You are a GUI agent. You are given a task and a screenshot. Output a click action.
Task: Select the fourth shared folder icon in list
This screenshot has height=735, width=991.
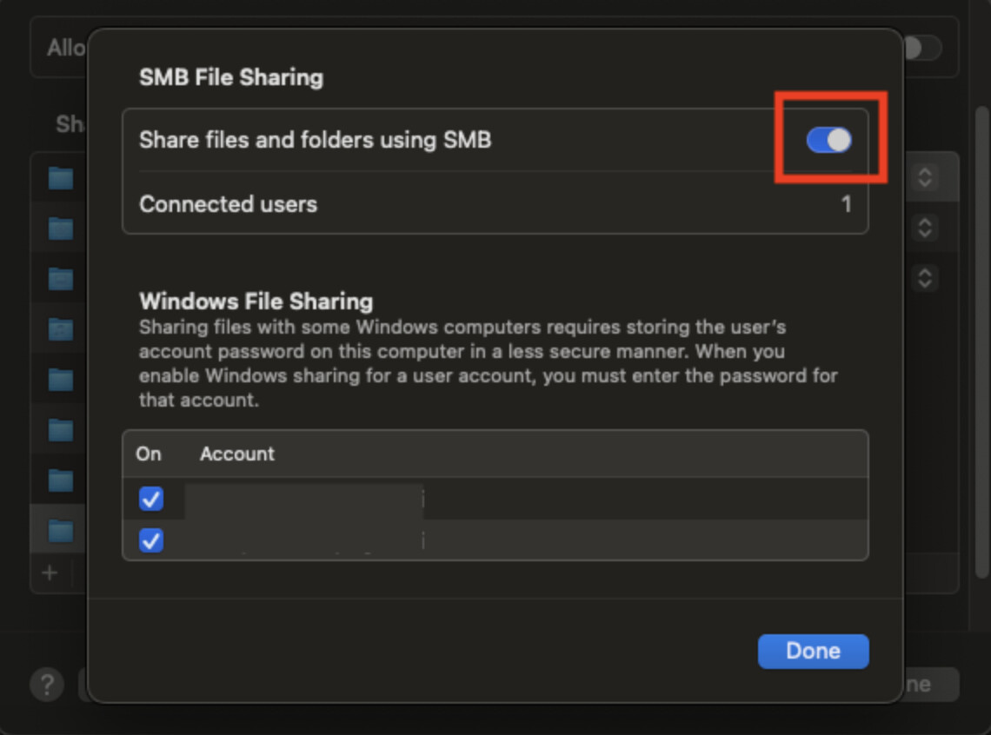[61, 329]
